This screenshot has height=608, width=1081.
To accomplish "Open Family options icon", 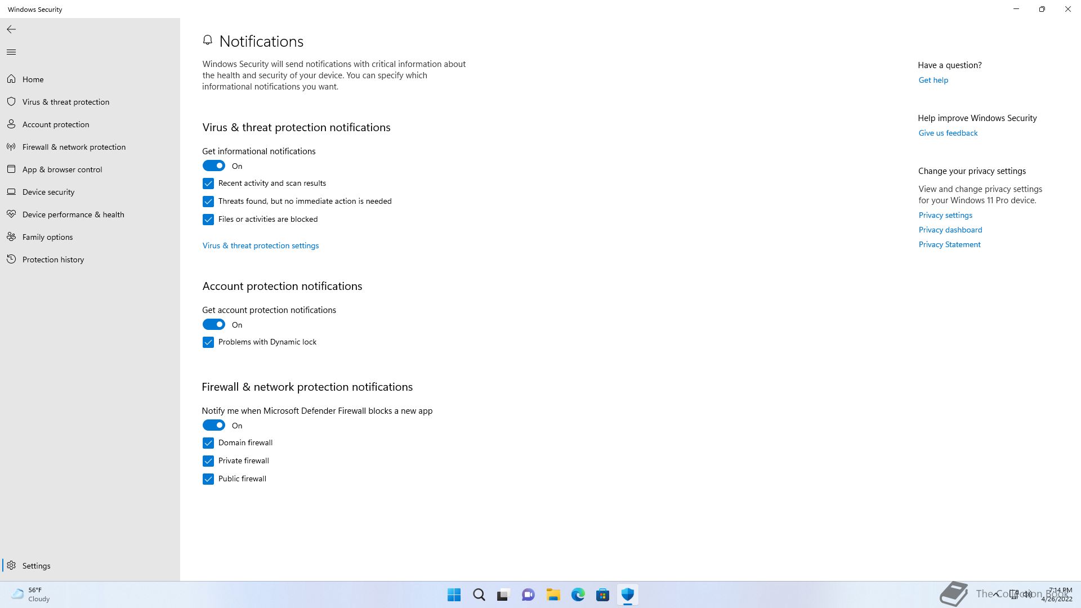I will [11, 237].
